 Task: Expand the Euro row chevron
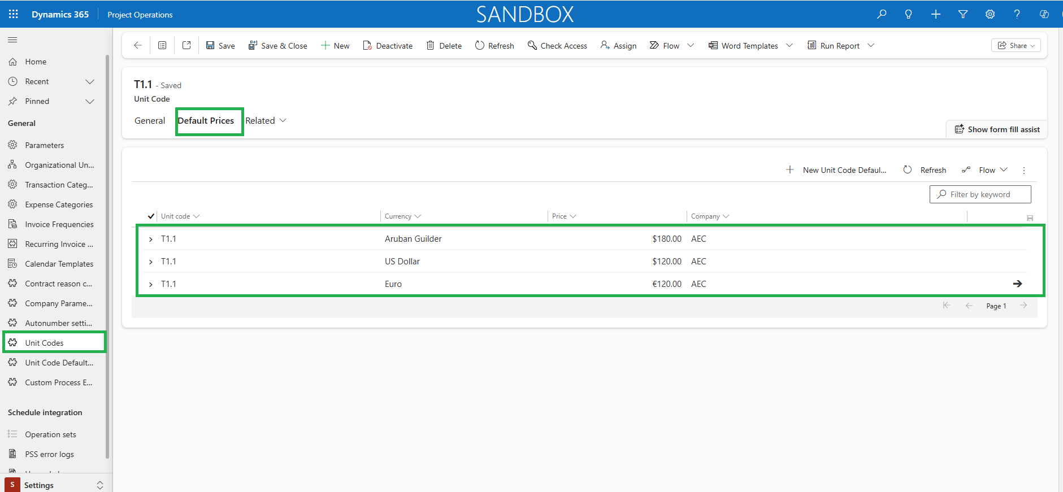tap(151, 284)
